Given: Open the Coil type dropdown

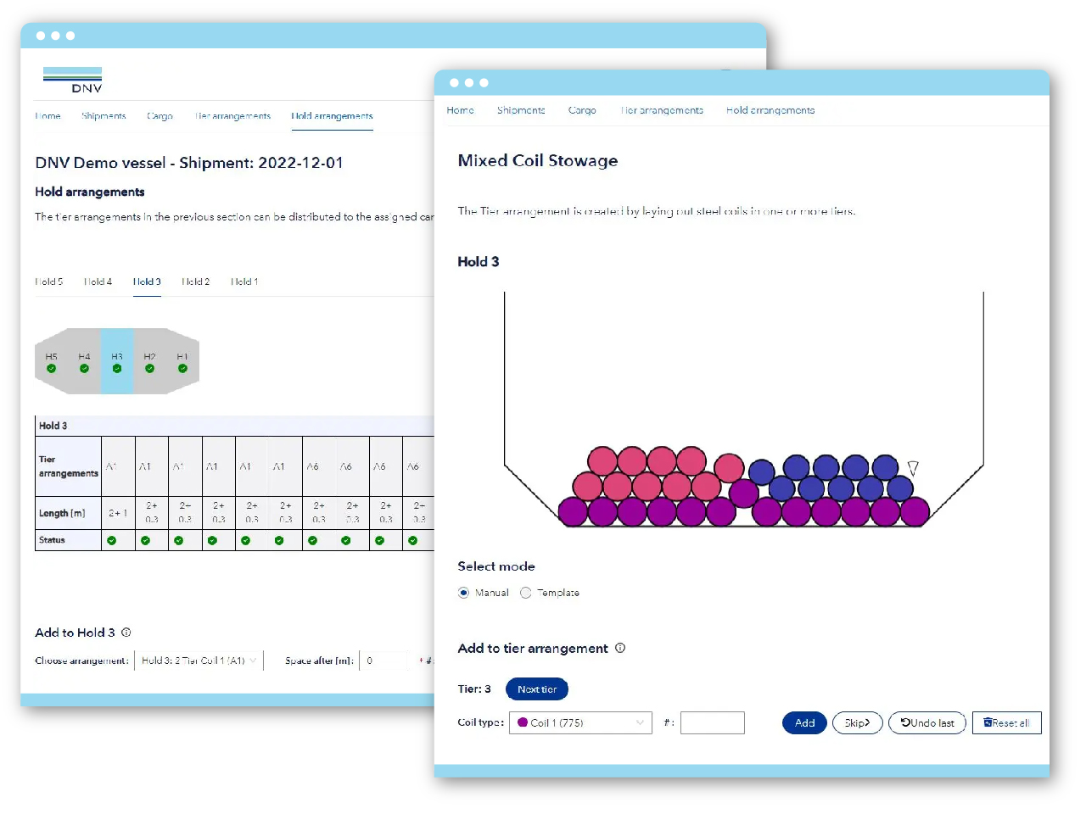Looking at the screenshot, I should pos(580,723).
